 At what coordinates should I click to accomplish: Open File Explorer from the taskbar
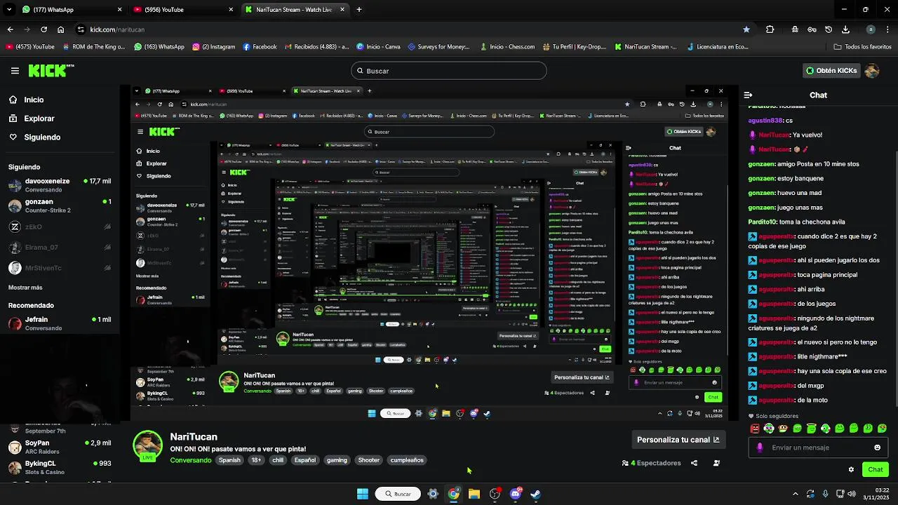[x=474, y=494]
